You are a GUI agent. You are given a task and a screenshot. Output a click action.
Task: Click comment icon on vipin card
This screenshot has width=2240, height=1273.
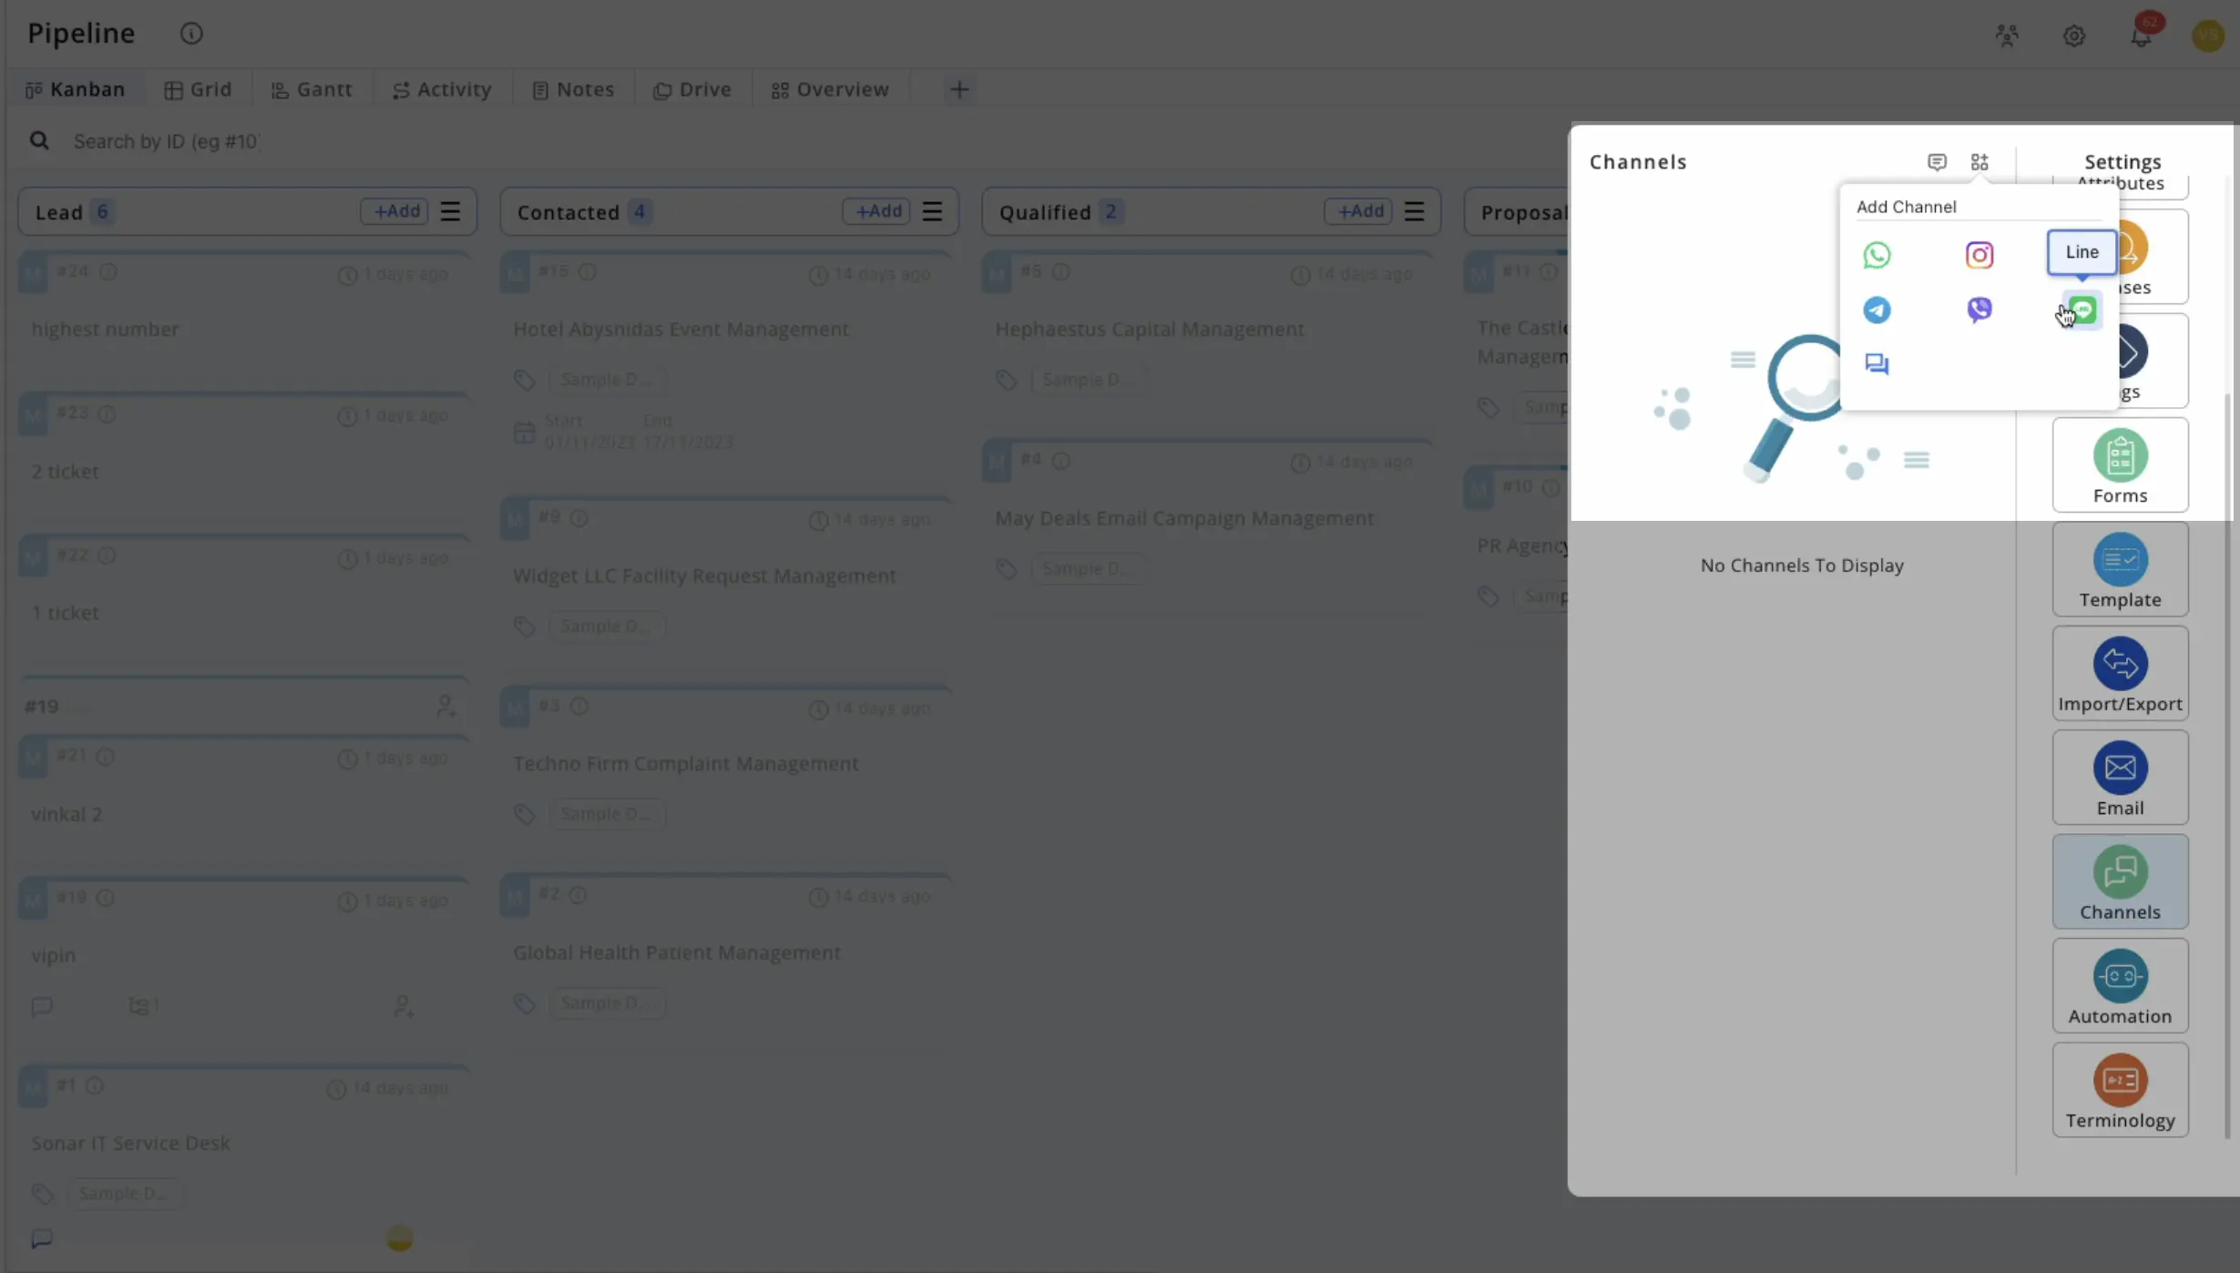pos(42,1006)
